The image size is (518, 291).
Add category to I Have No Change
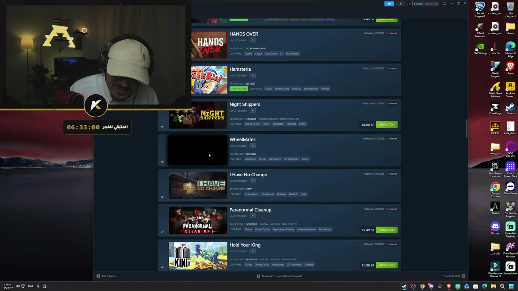(253, 181)
